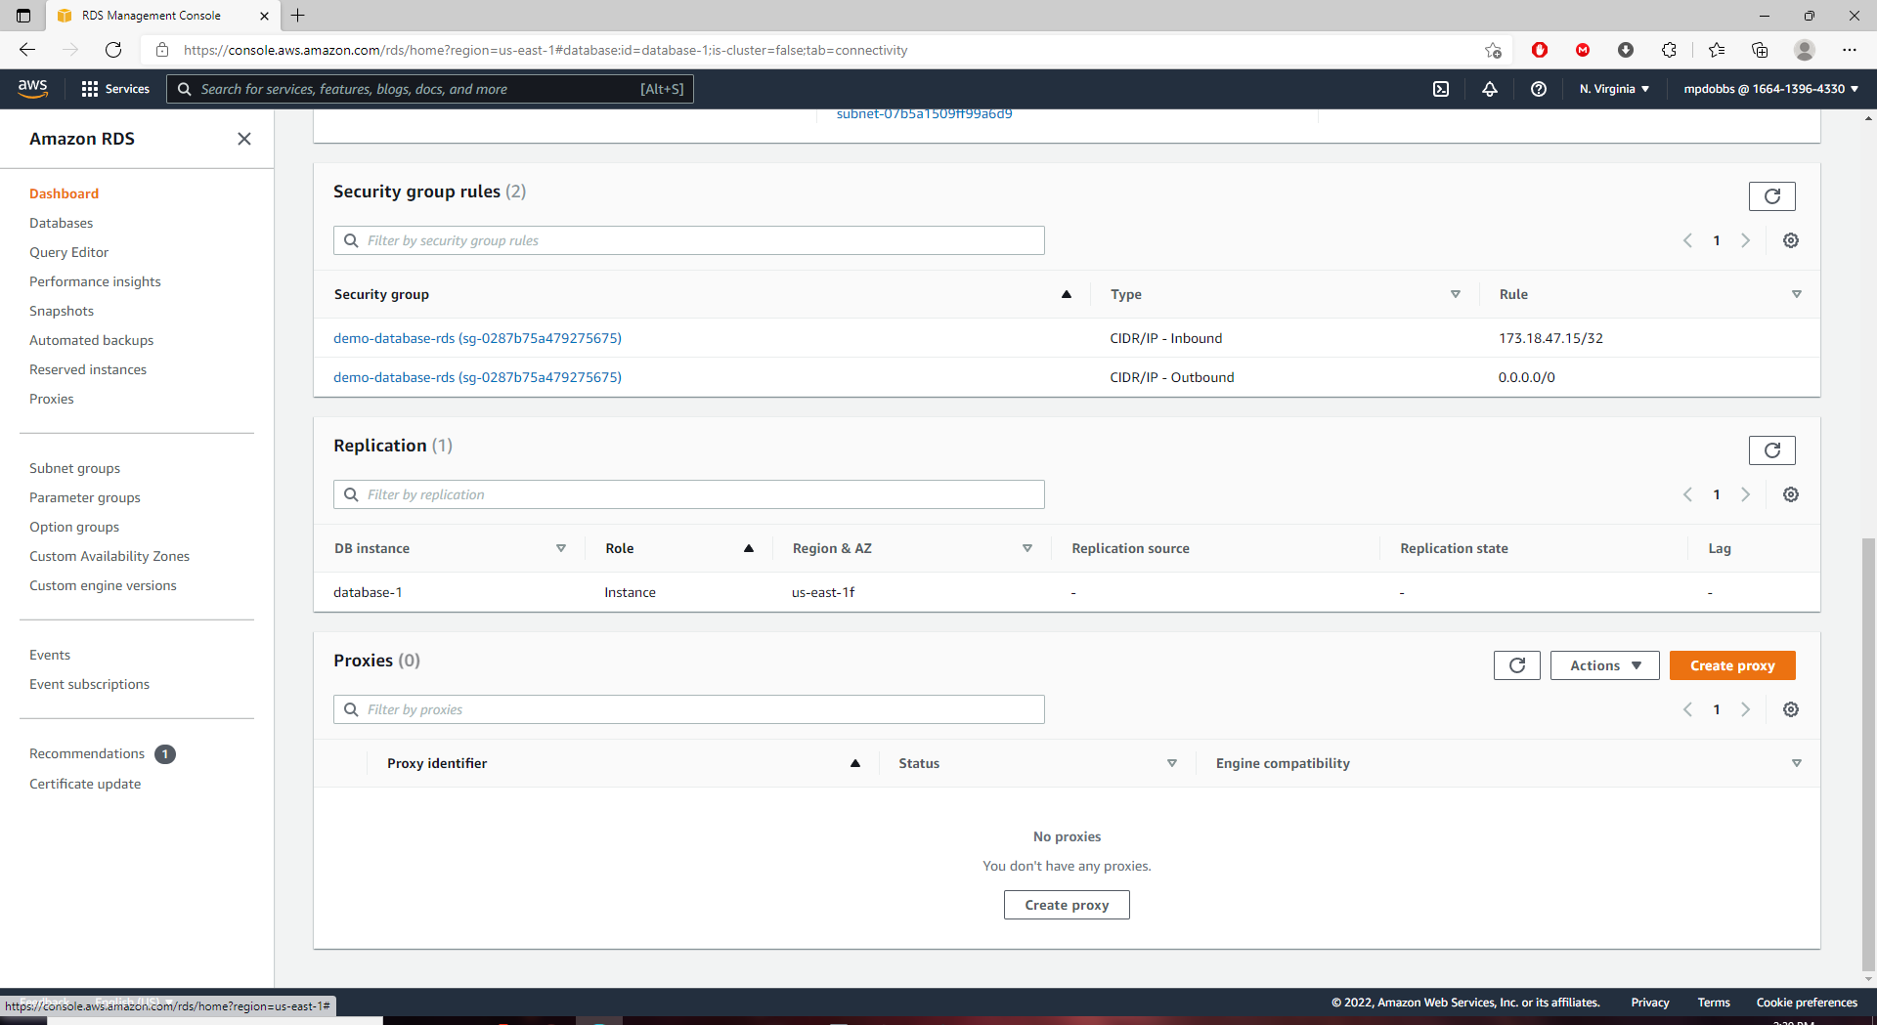This screenshot has width=1877, height=1025.
Task: Close the Amazon RDS sidebar
Action: tap(244, 139)
